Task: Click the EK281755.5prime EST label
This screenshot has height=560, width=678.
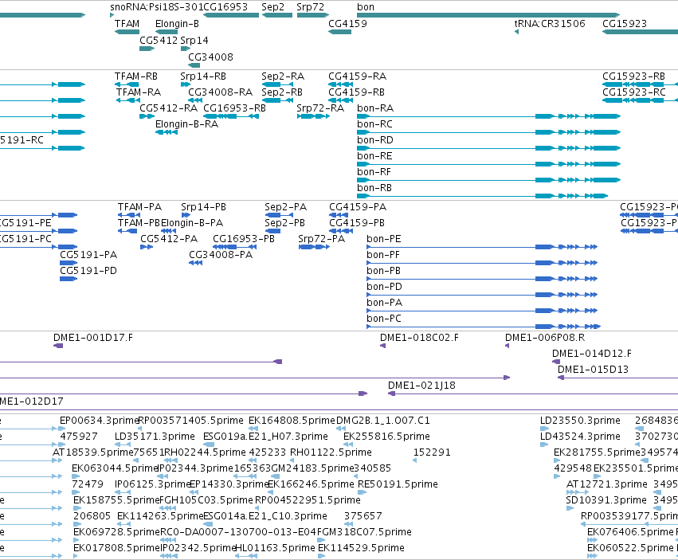Action: pos(597,452)
